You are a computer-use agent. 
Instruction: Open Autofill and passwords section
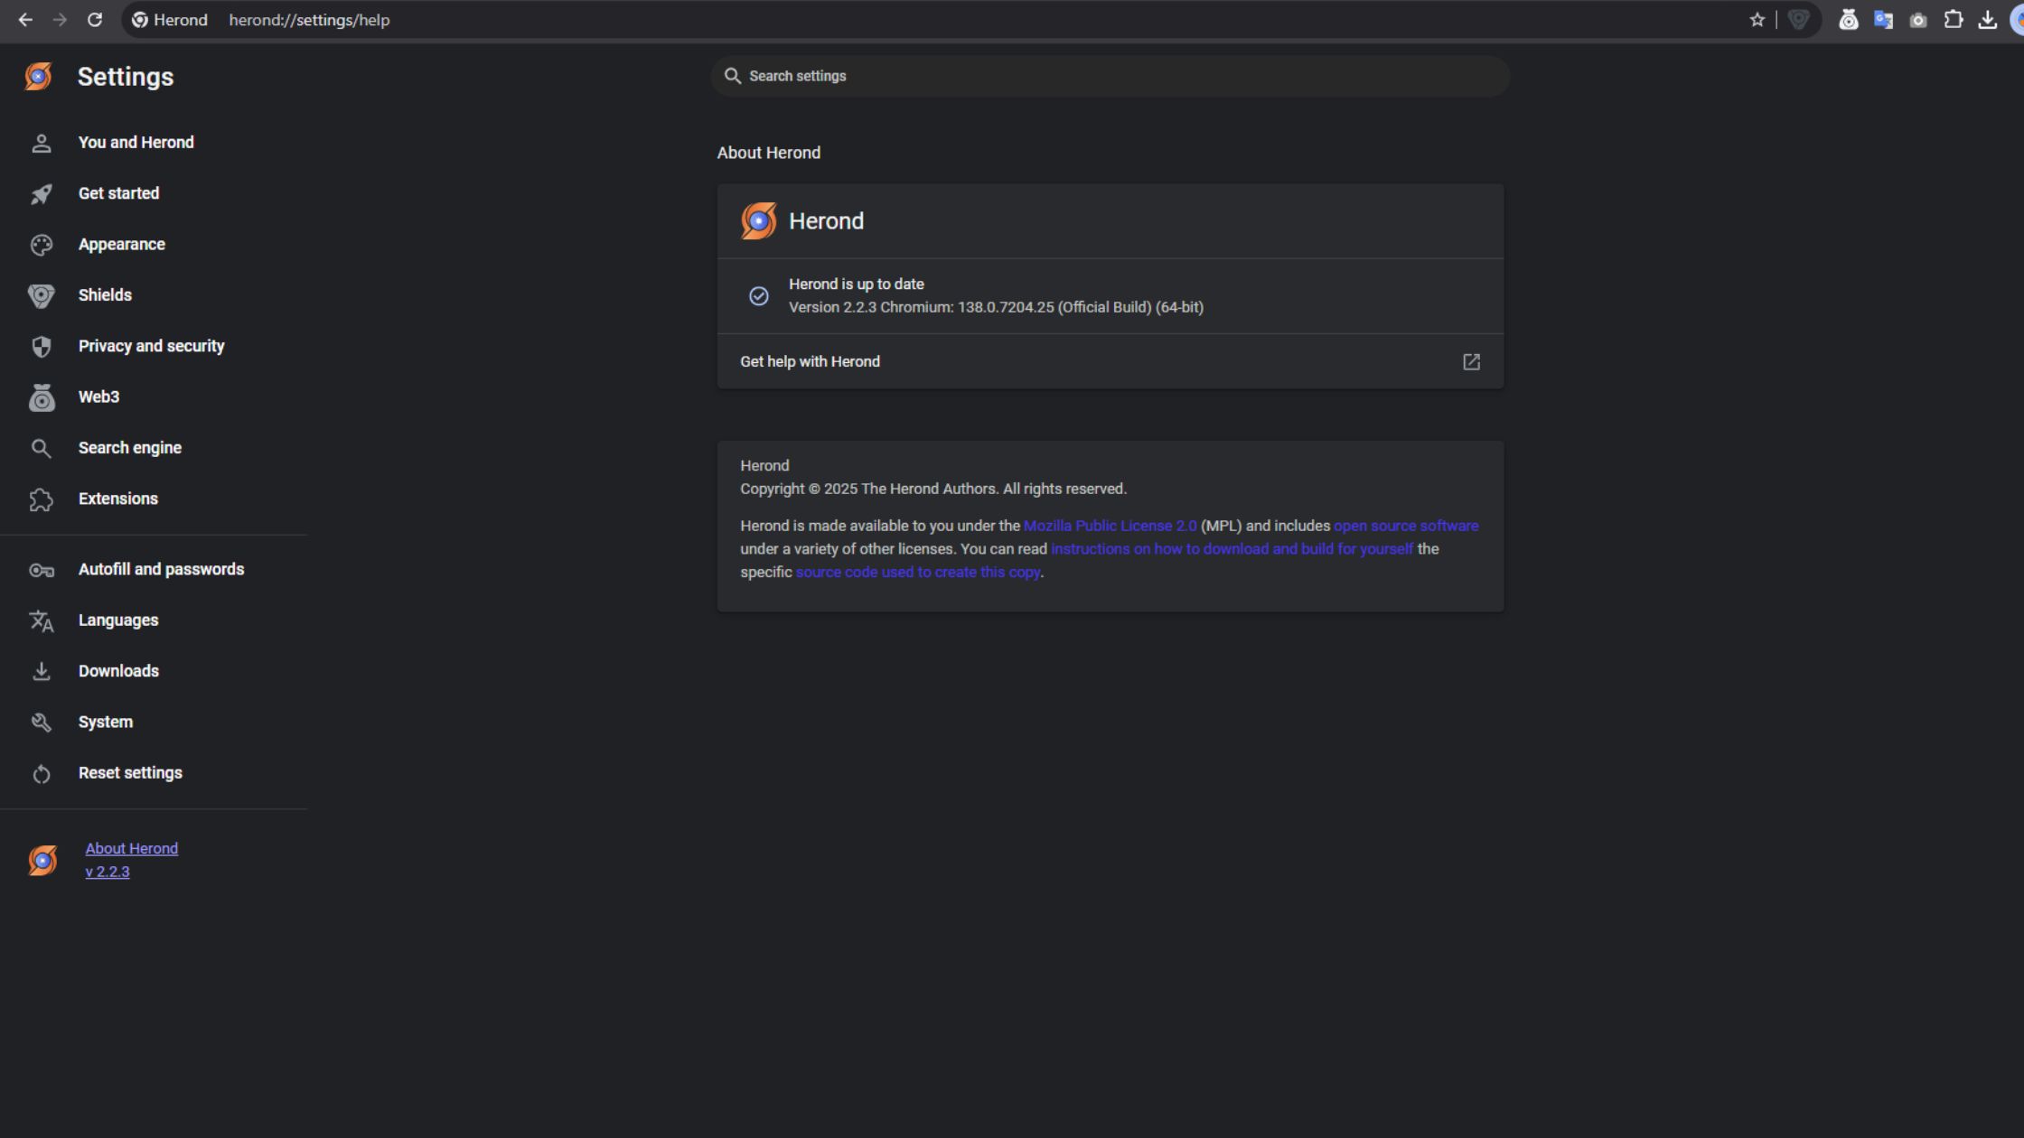coord(161,569)
